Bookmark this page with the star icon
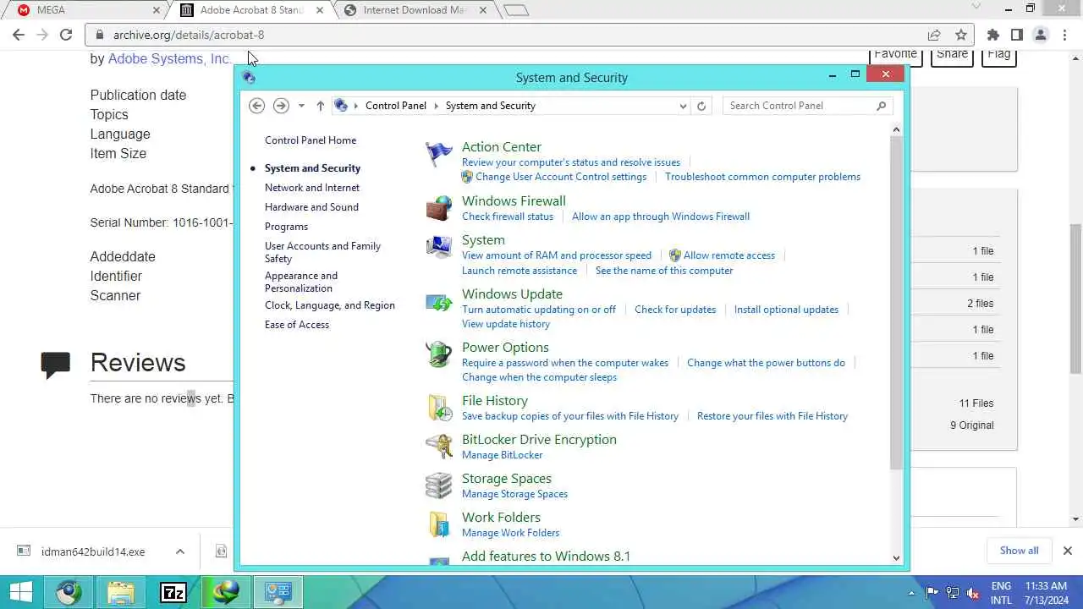 click(x=960, y=35)
